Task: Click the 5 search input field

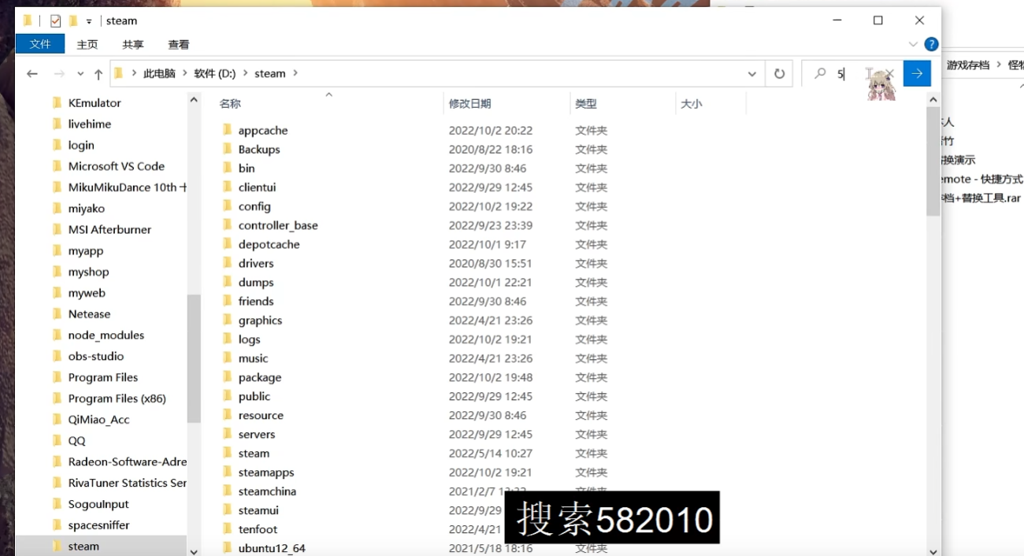Action: [x=853, y=73]
